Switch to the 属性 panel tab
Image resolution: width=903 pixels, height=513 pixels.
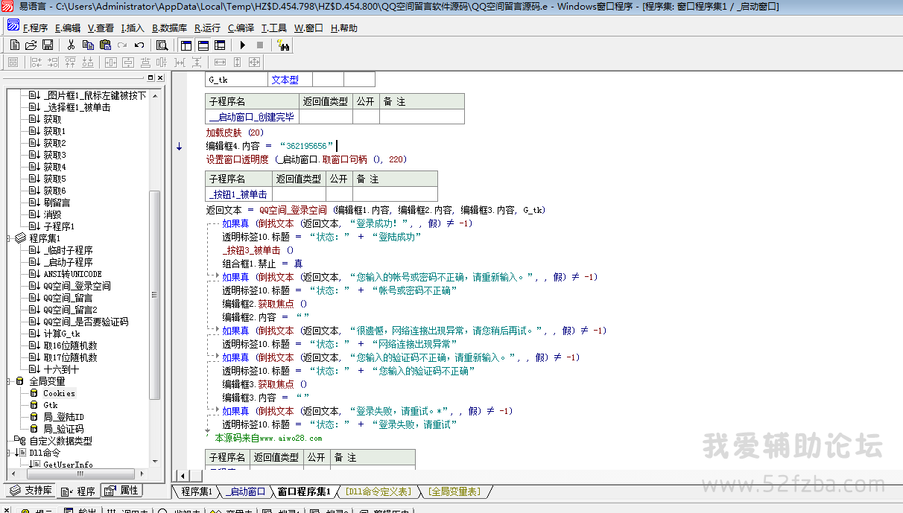coord(121,491)
